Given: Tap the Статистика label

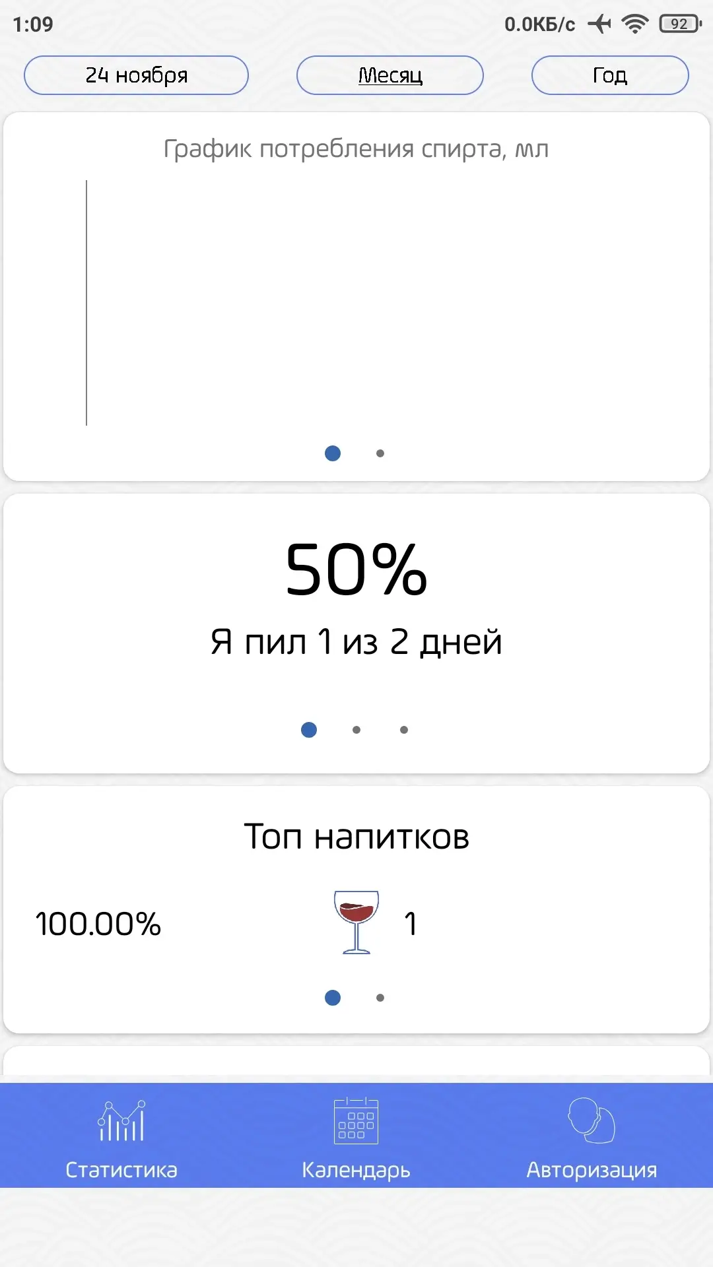Looking at the screenshot, I should (121, 1170).
